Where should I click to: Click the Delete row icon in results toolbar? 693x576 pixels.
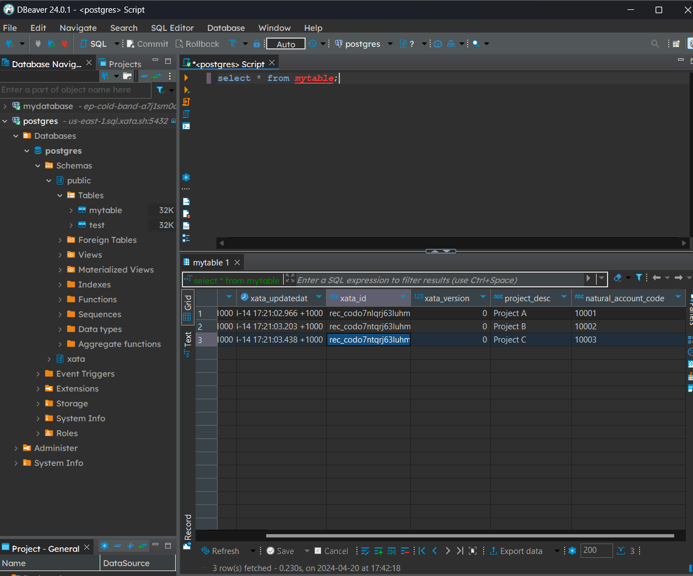405,551
